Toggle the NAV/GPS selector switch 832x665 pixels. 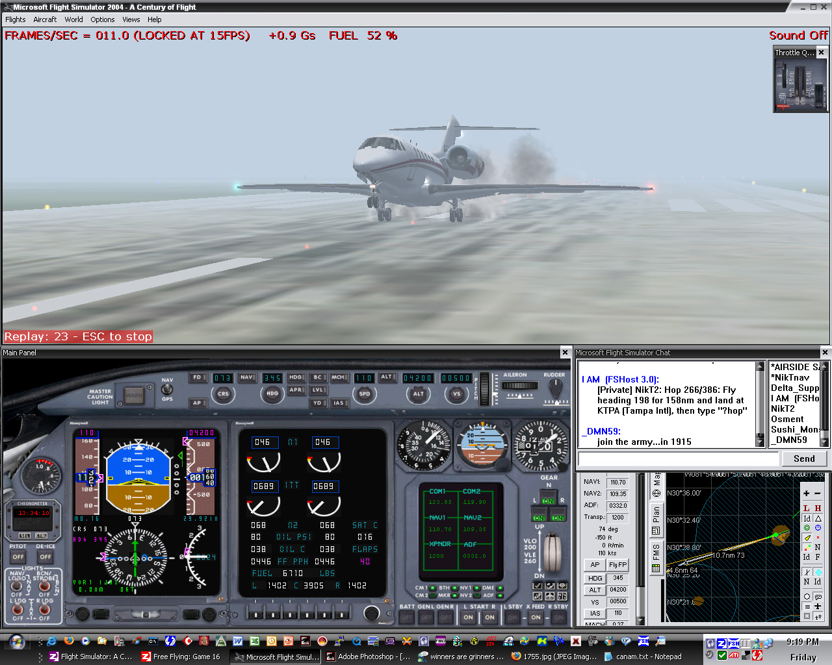click(167, 390)
